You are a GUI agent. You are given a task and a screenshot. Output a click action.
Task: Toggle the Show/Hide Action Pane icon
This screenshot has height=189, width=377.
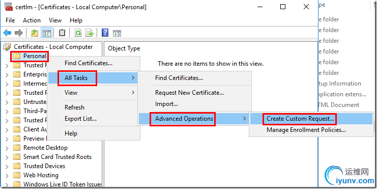point(117,33)
